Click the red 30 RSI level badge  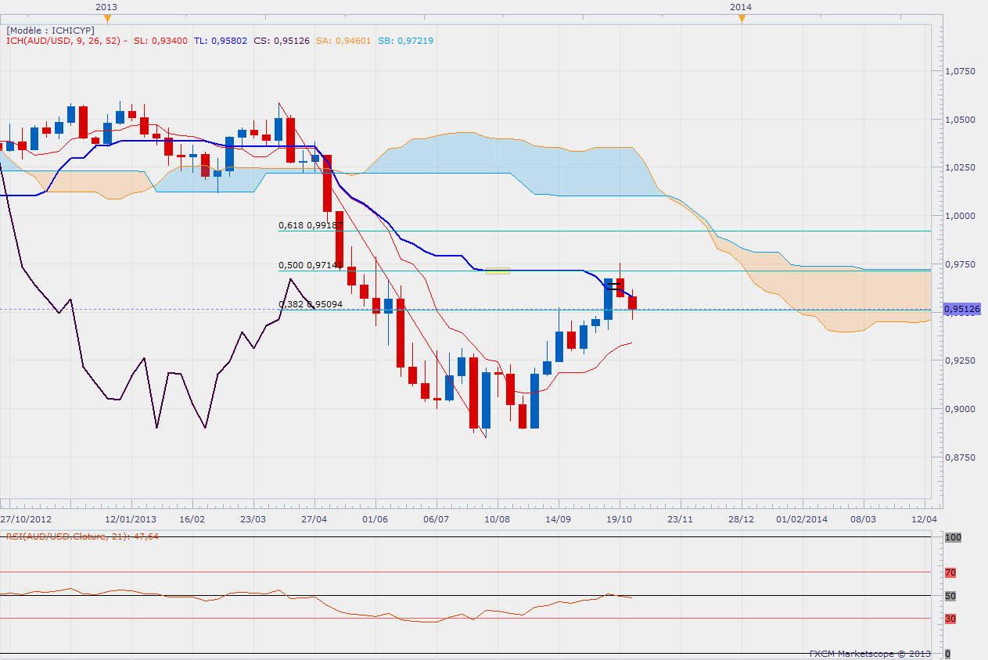click(950, 619)
